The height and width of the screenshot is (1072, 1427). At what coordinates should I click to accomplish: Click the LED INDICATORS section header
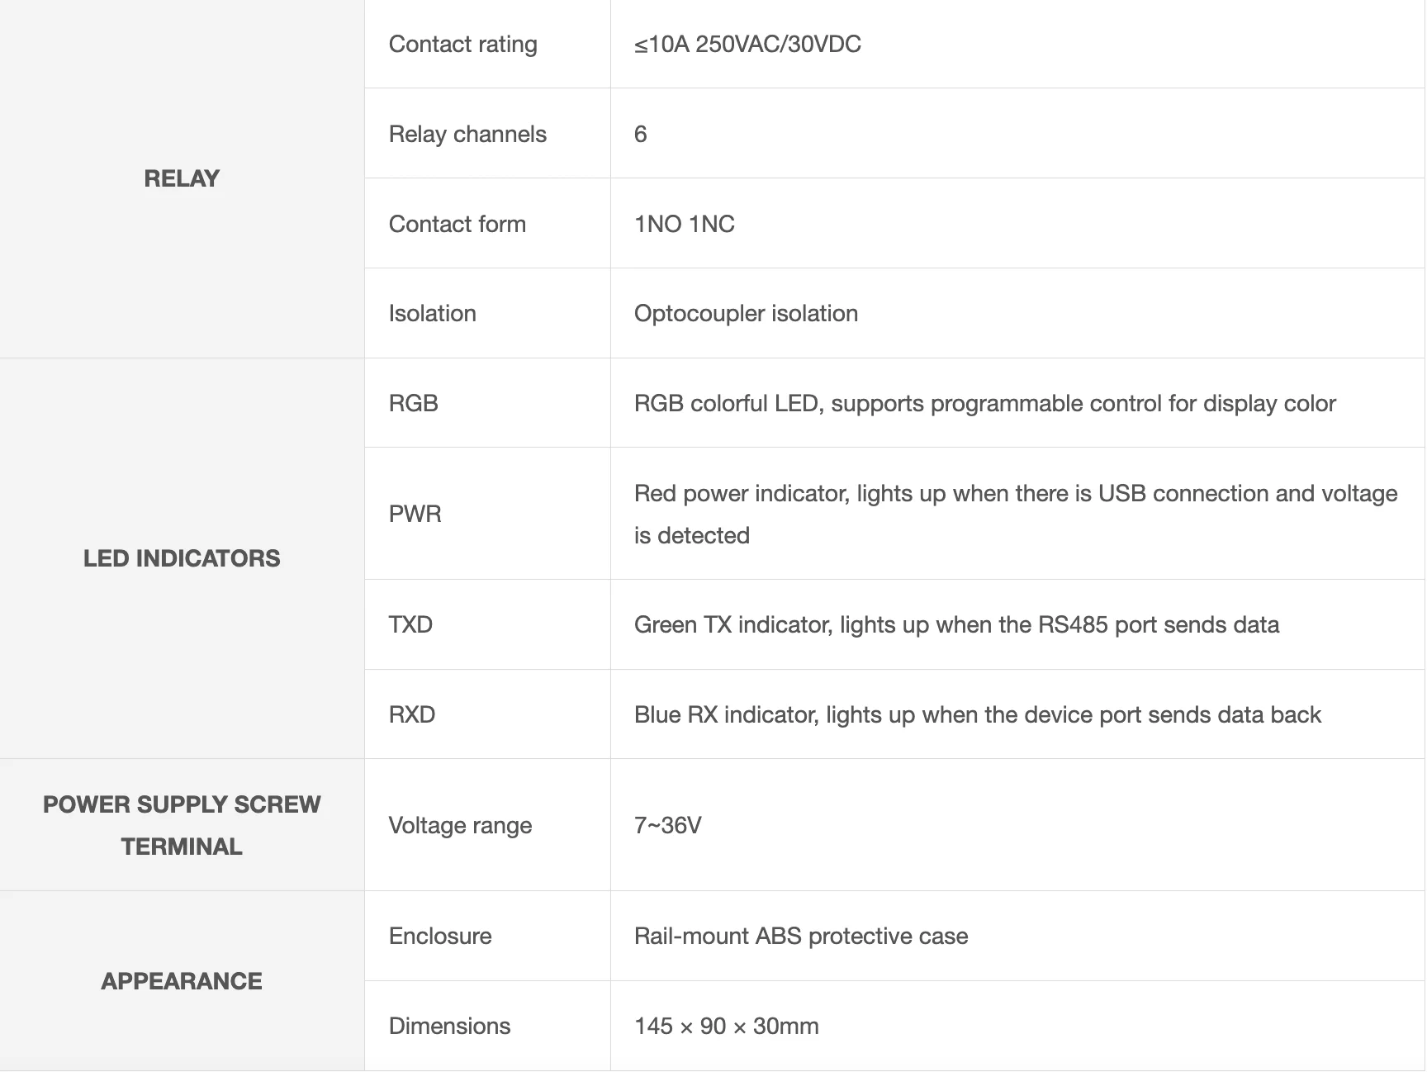click(x=182, y=558)
